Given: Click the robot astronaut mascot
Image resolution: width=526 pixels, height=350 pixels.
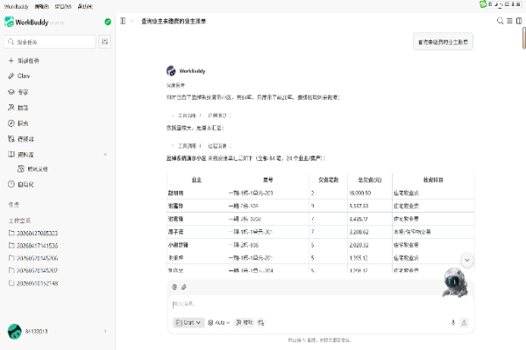Looking at the screenshot, I should point(455,283).
